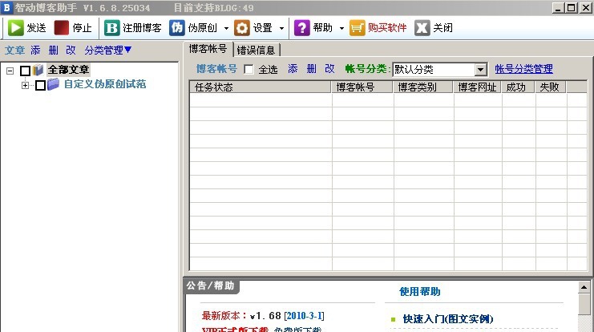Collapse the 全部文章 tree node
This screenshot has height=332, width=594.
10,71
